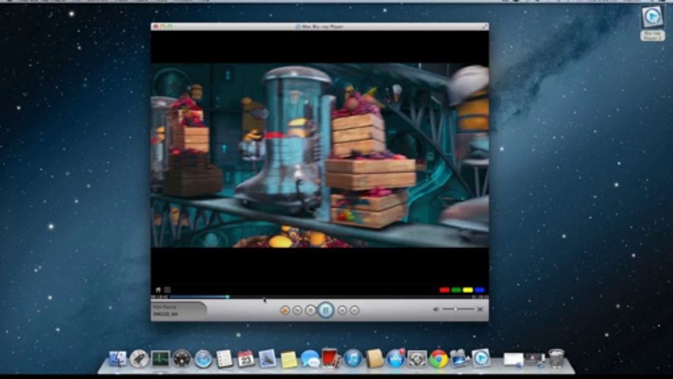Screen dimensions: 673x379
Task: Open Messages speech bubble icon
Action: 310,359
